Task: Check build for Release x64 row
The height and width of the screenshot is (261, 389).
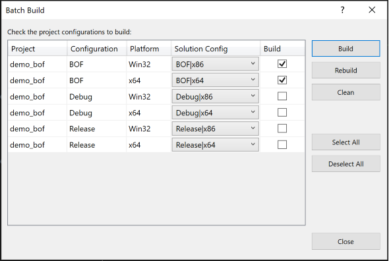Action: point(282,144)
